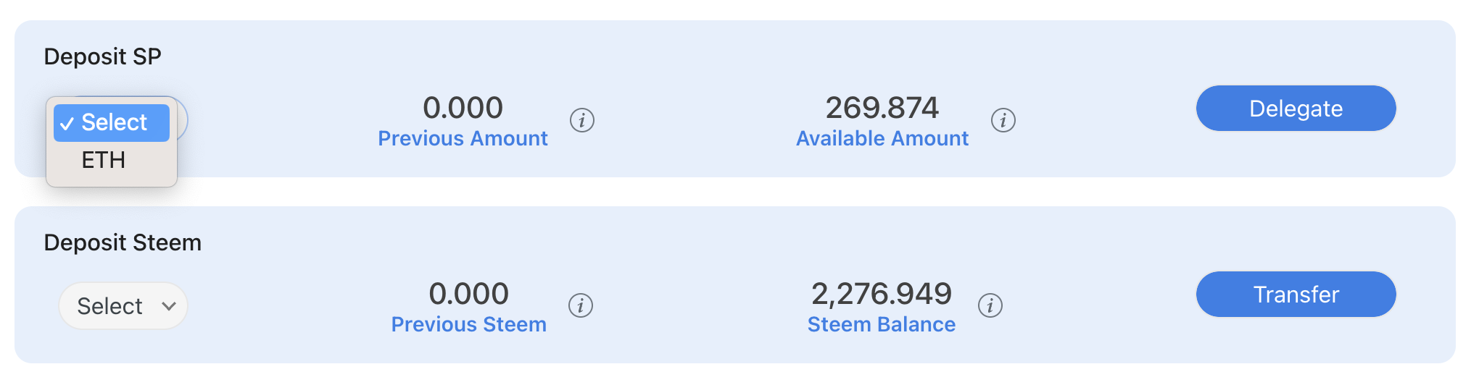This screenshot has height=385, width=1479.
Task: Open the info icon next to Previous Steem
Action: click(x=580, y=306)
